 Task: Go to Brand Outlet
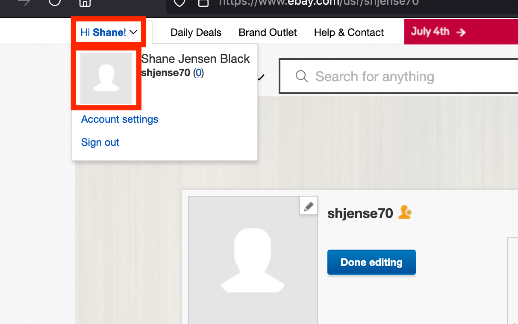click(x=268, y=32)
